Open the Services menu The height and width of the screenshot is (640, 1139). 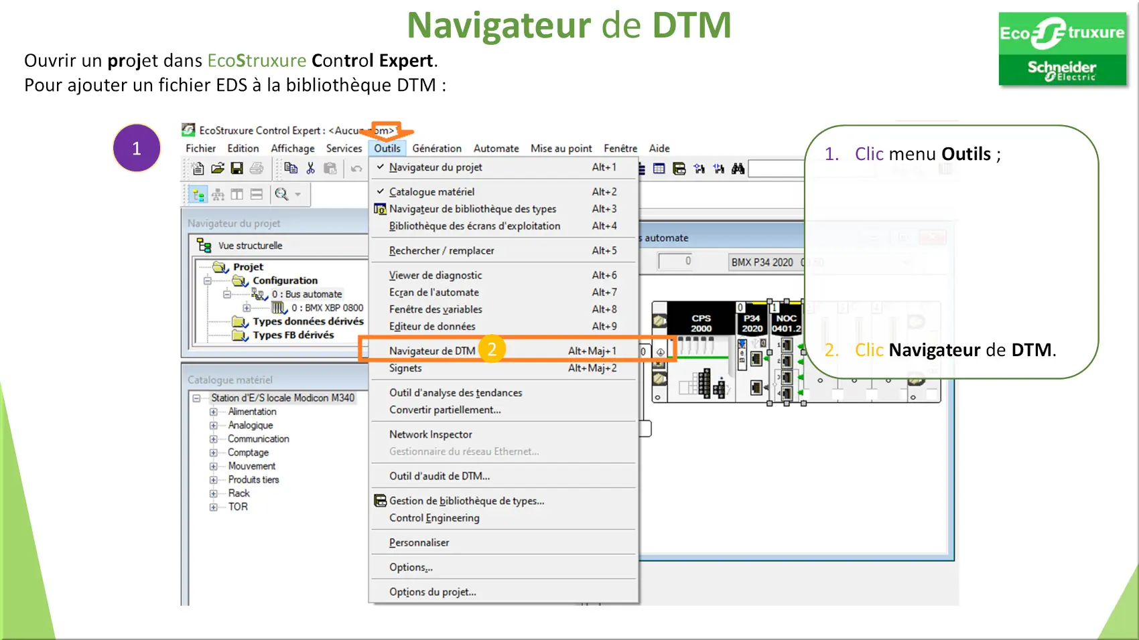coord(344,149)
